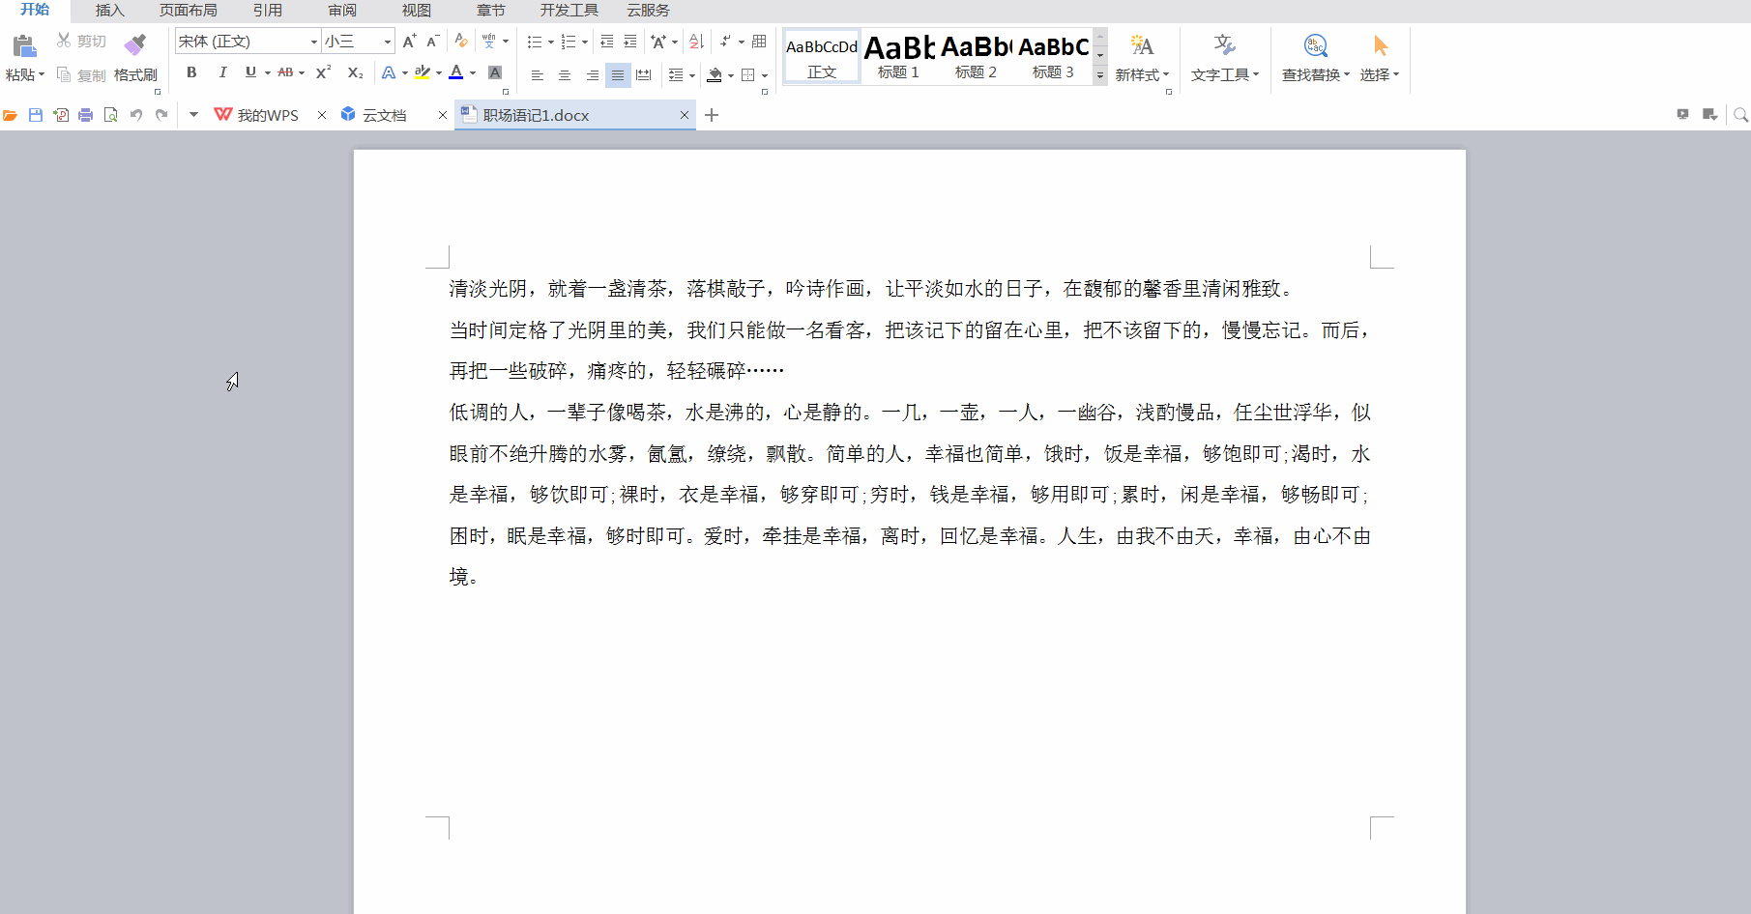1751x914 pixels.
Task: Click the print icon in quick toolbar
Action: point(86,115)
